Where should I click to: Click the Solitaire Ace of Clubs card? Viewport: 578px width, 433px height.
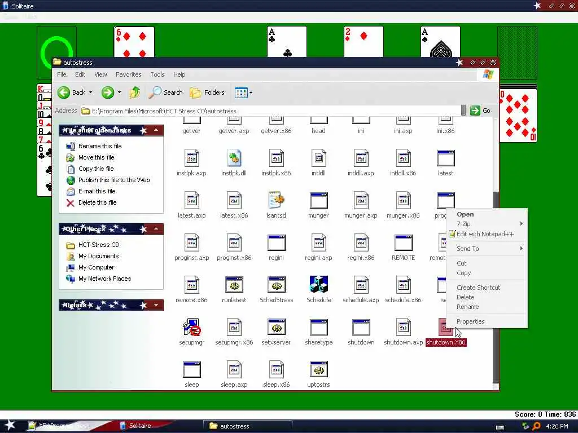[287, 42]
